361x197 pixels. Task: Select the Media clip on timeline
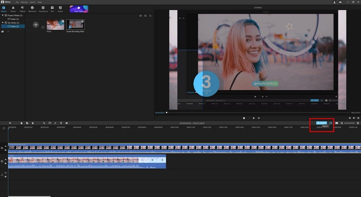[87, 161]
